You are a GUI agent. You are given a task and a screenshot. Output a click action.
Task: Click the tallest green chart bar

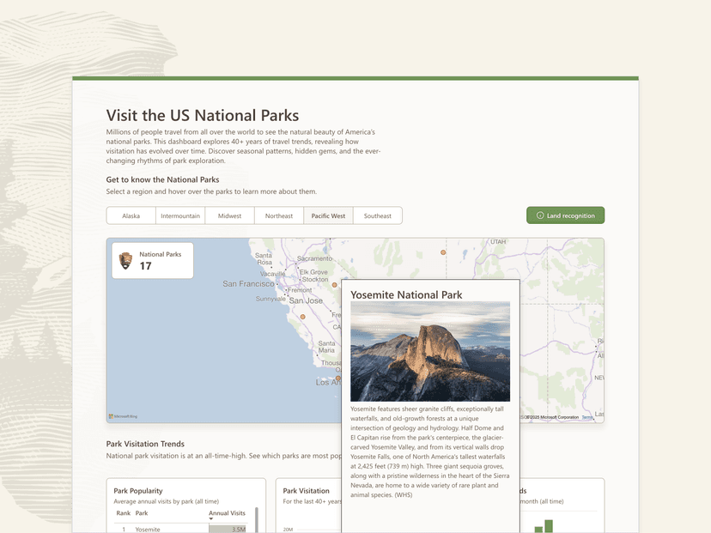(549, 525)
